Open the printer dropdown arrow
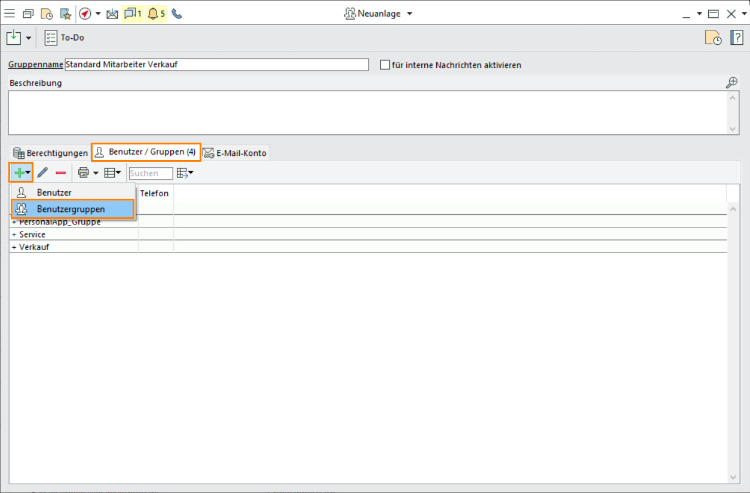The height and width of the screenshot is (493, 750). point(96,173)
